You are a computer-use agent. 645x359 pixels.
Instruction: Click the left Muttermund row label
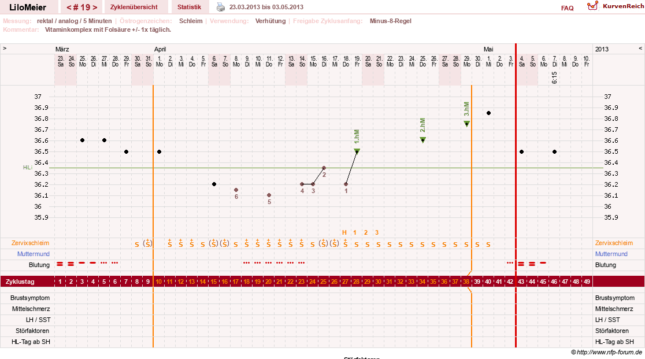tap(34, 254)
